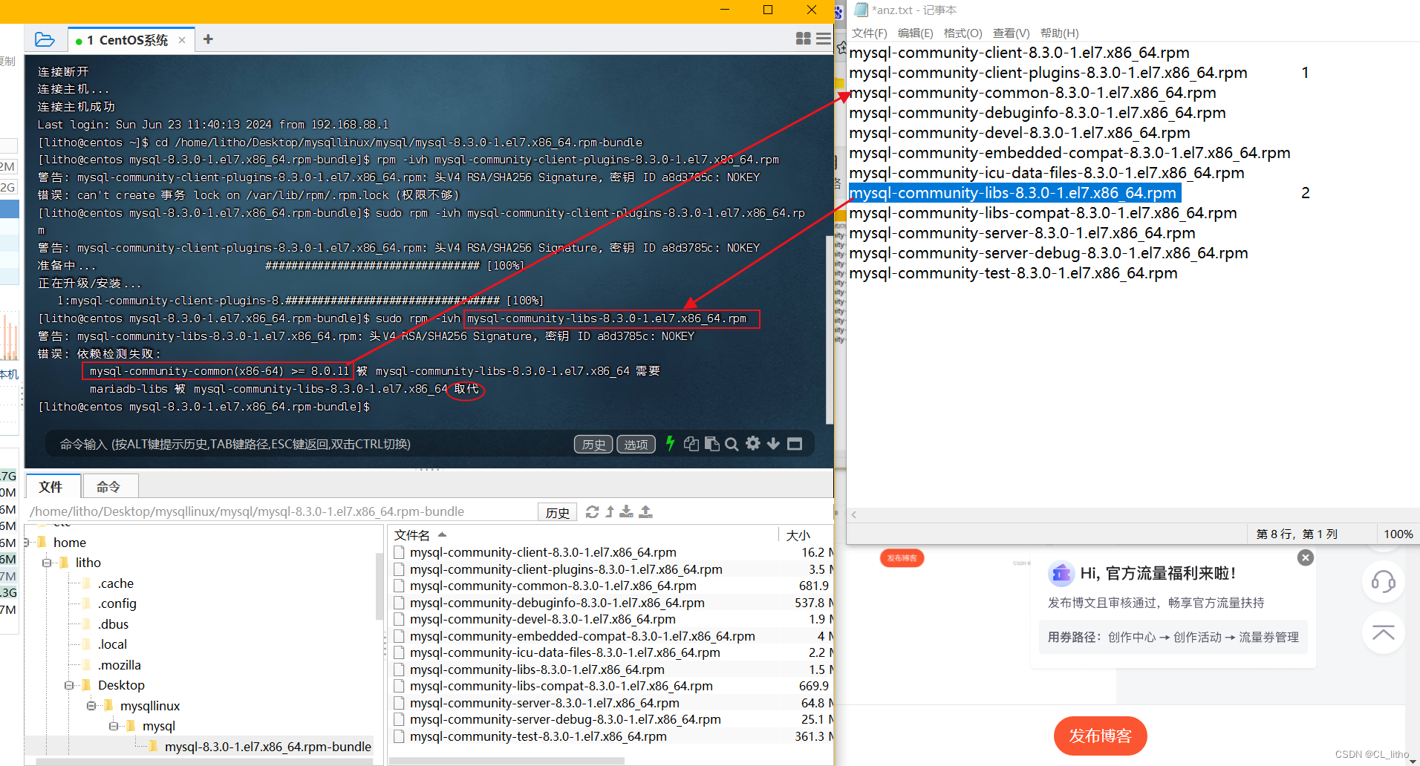Close the 官方流量福利 popup
The image size is (1420, 766).
point(1305,557)
